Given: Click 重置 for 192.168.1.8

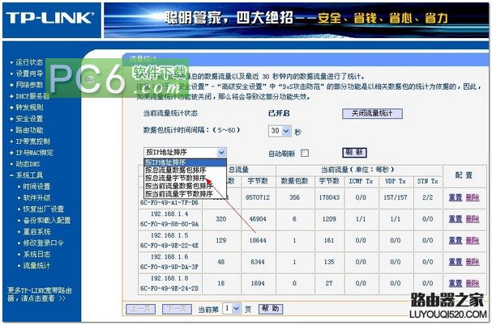Looking at the screenshot, I should 456,283.
